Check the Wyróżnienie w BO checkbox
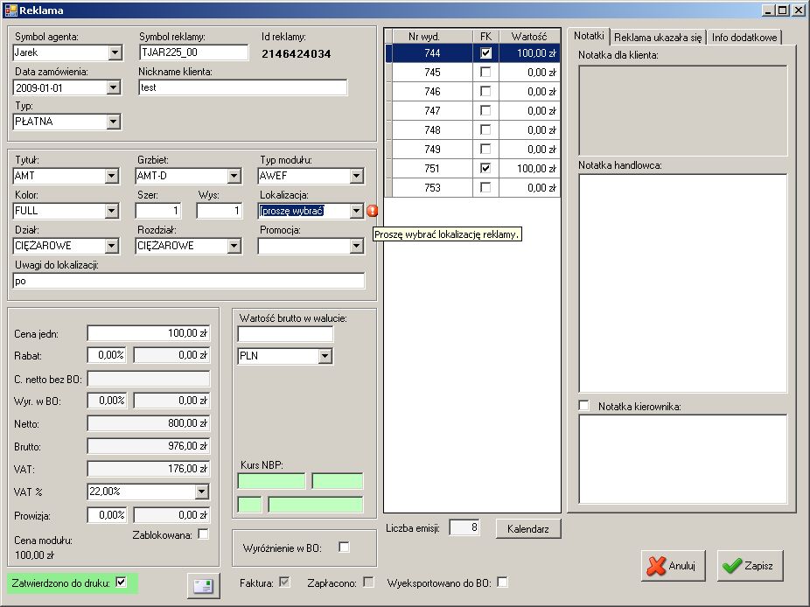The height and width of the screenshot is (607, 810). [x=344, y=548]
